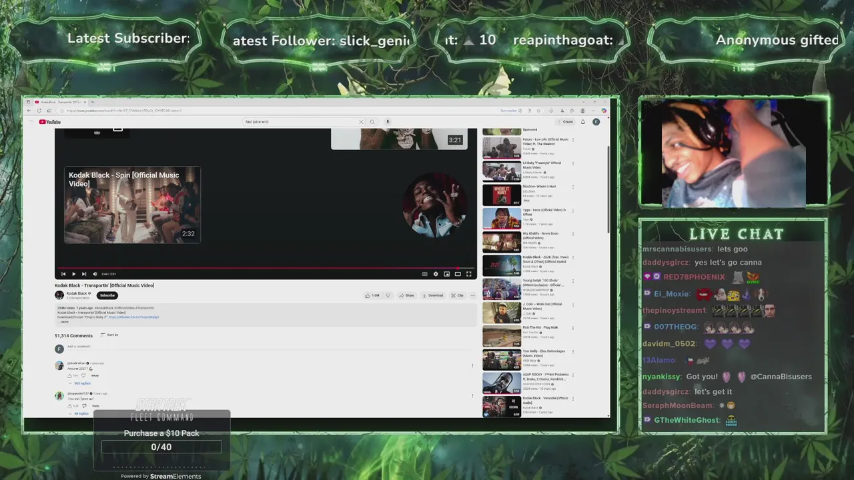Open Kodak Black channel avatar
854x480 pixels.
[x=59, y=295]
